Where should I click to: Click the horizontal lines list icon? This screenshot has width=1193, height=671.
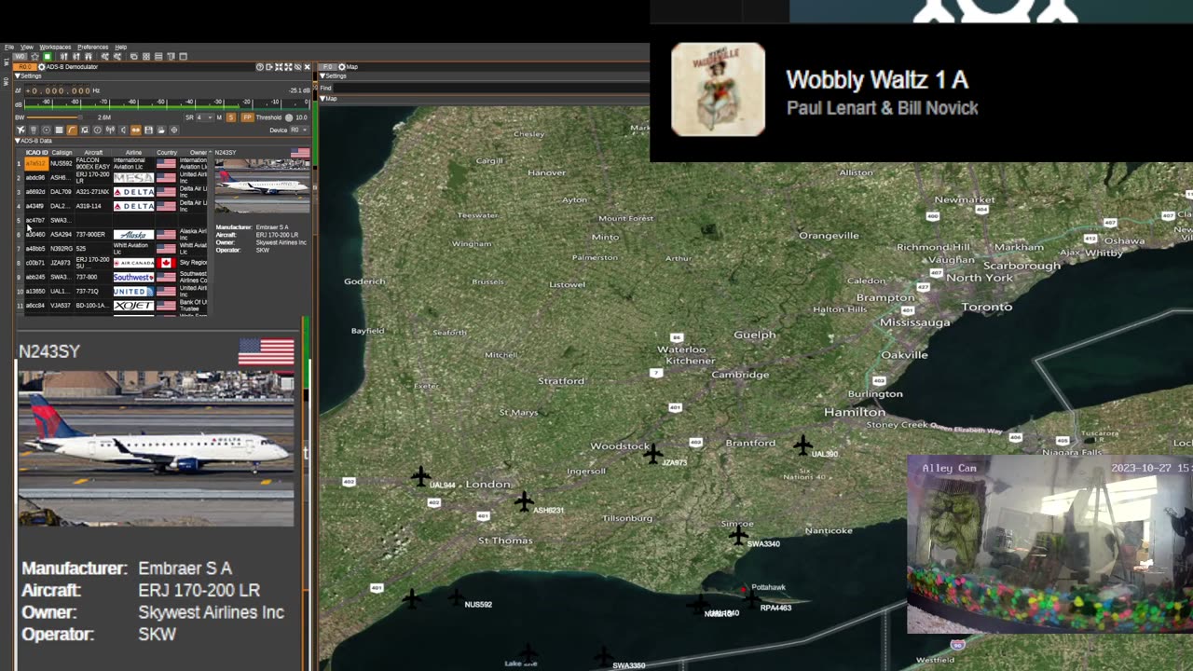pyautogui.click(x=59, y=130)
